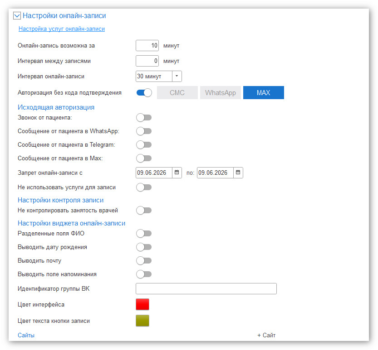Pick the olive Цвет текста кнопки записи swatch

click(142, 321)
